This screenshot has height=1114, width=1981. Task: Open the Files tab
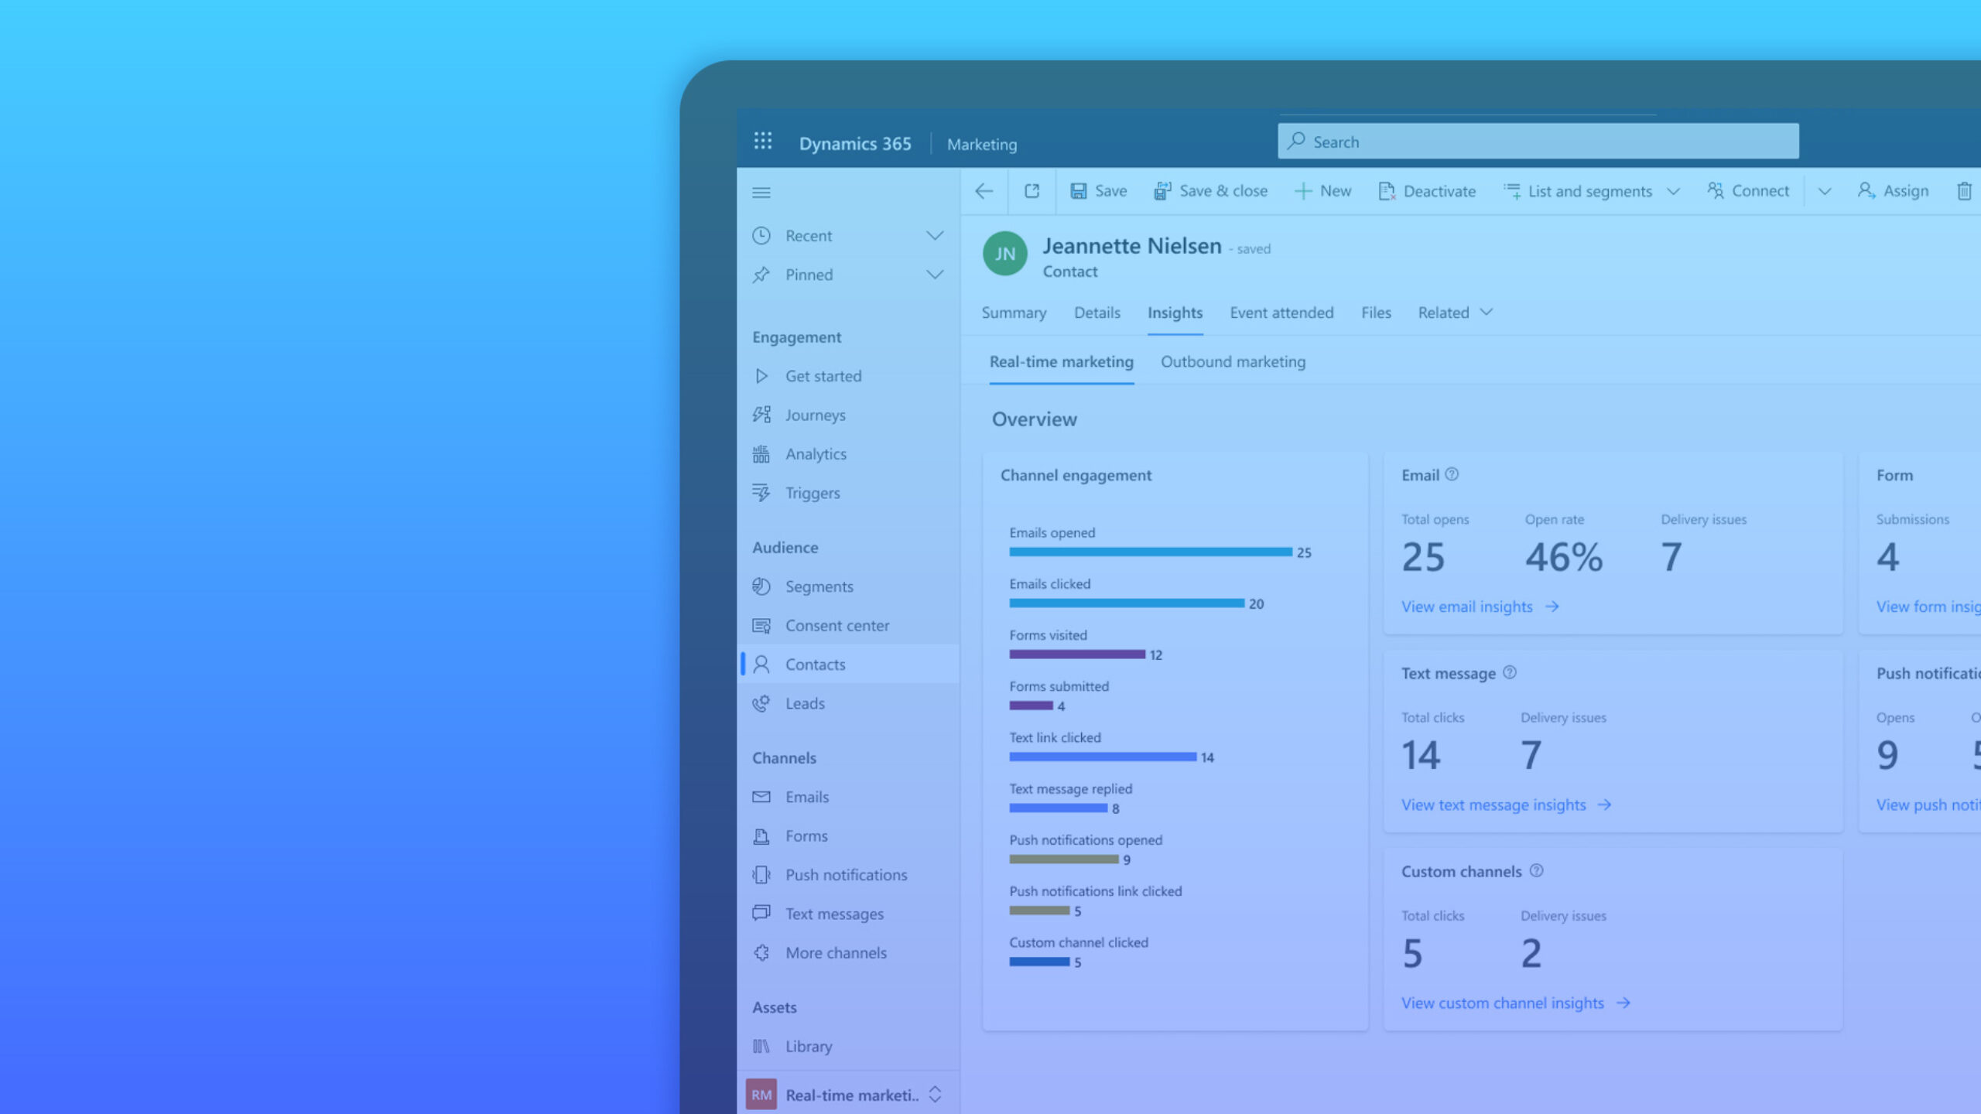(x=1376, y=313)
